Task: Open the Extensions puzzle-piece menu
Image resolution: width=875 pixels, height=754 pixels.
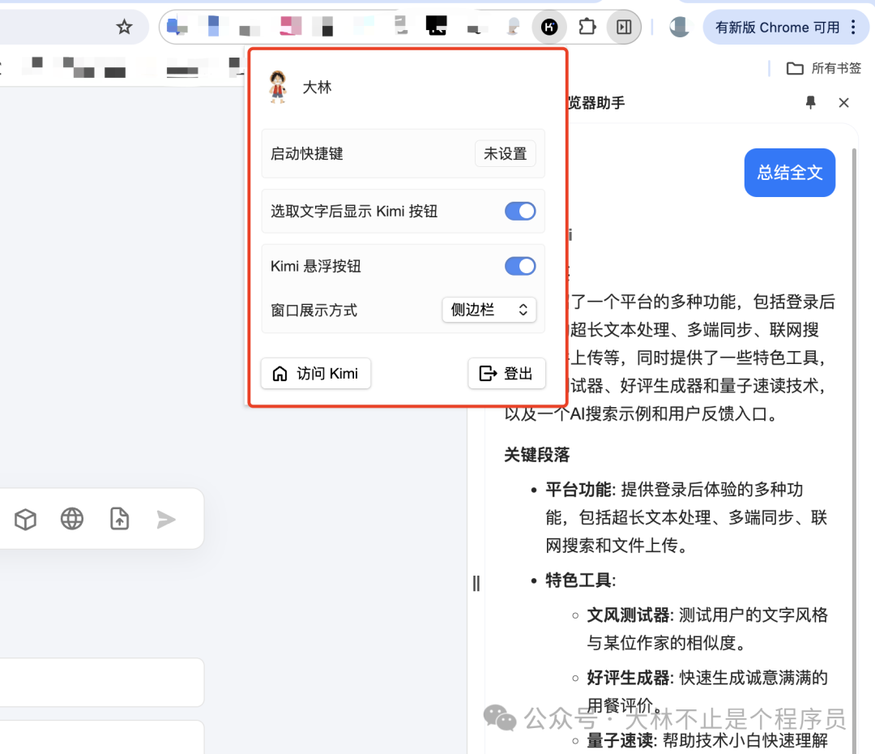Action: pyautogui.click(x=587, y=27)
